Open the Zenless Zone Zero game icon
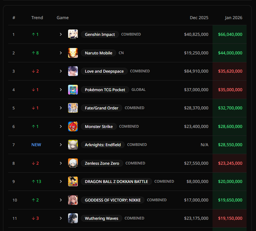 [x=73, y=163]
